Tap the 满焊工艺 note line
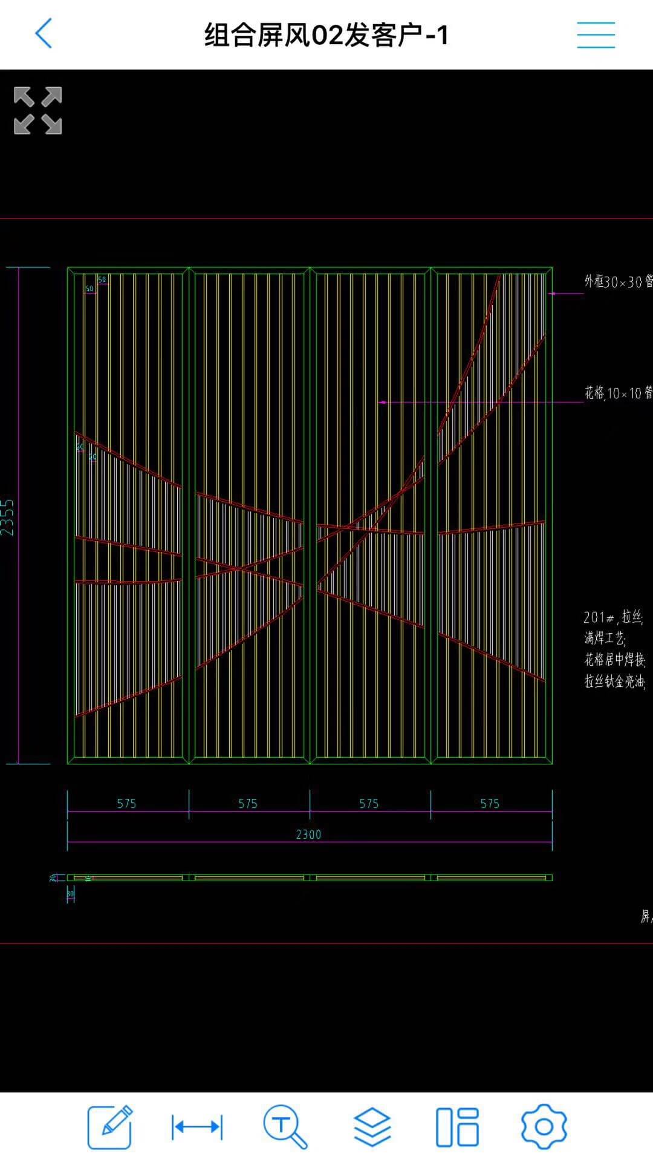Image resolution: width=653 pixels, height=1162 pixels. 605,638
